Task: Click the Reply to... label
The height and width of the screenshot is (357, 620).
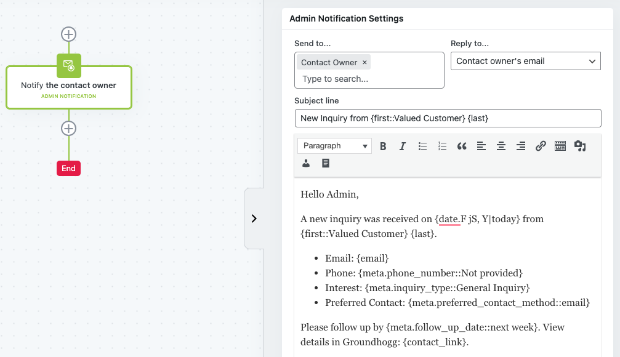Action: [470, 44]
